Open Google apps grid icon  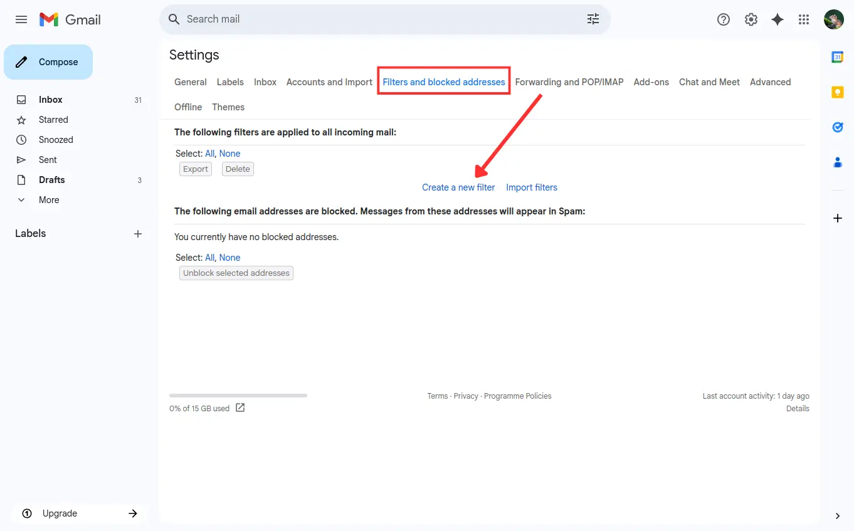click(x=804, y=19)
